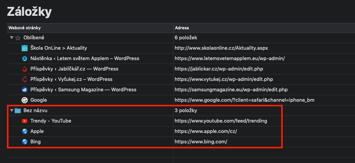Image resolution: width=355 pixels, height=163 pixels.
Task: Select the Google bookmark row
Action: tap(38, 100)
